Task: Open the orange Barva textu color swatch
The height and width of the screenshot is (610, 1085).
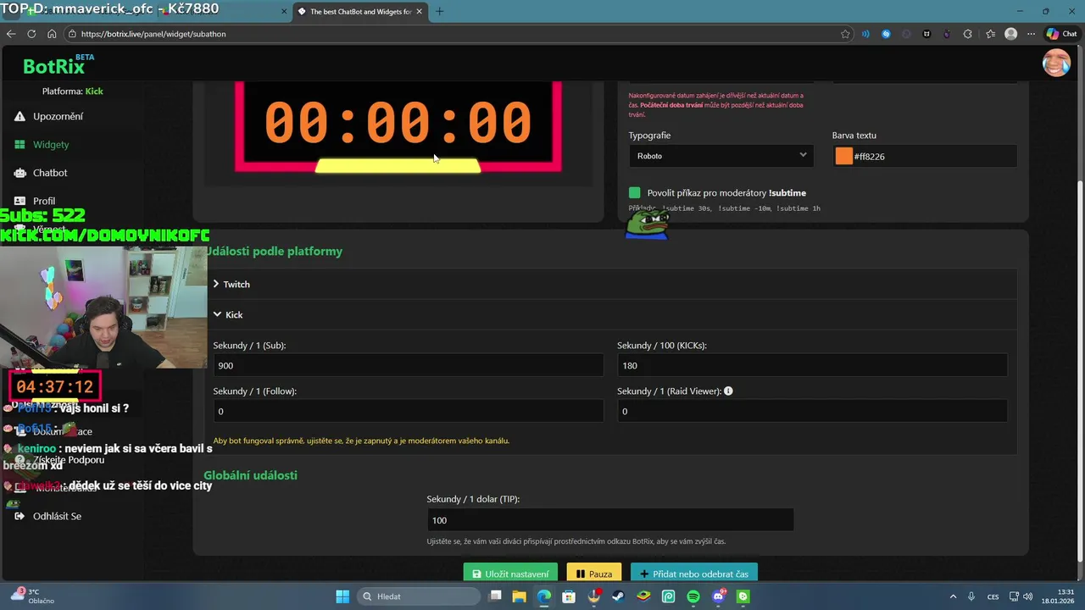Action: coord(843,156)
